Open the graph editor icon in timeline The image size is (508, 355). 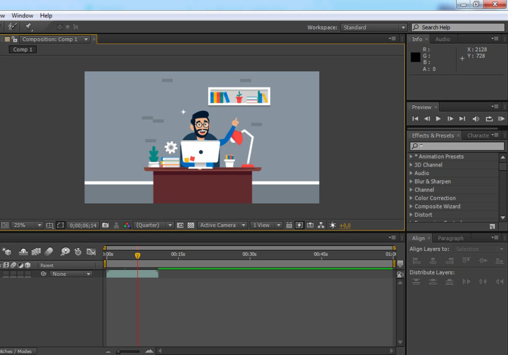(x=91, y=252)
